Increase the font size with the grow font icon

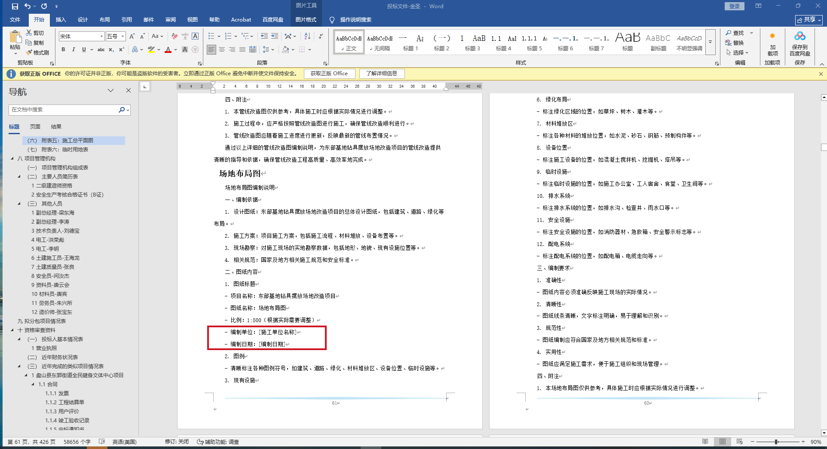132,37
